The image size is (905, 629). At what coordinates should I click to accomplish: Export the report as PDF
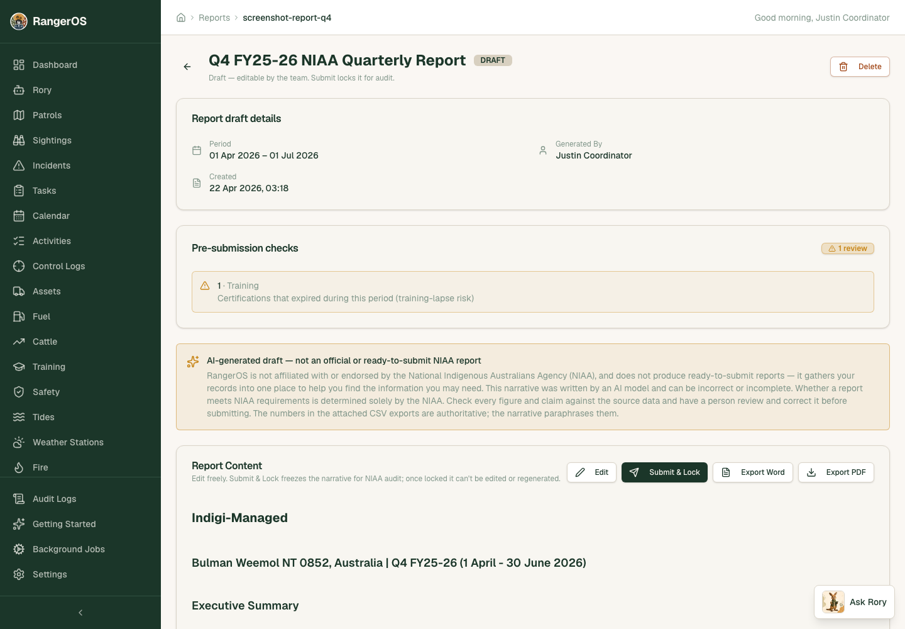[836, 472]
